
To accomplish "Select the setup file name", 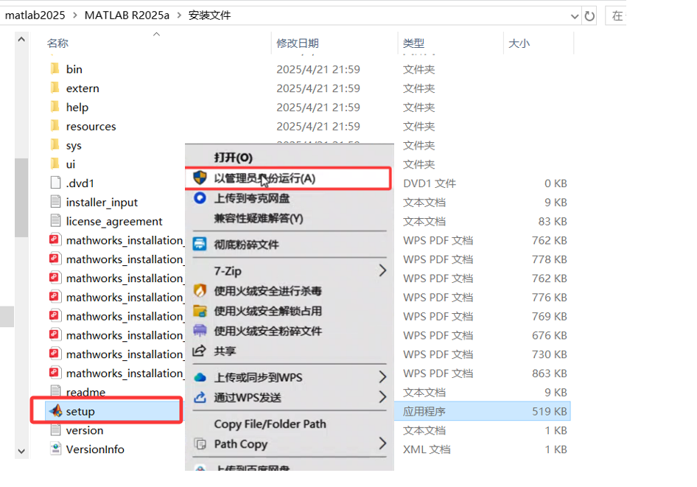I will tap(80, 411).
